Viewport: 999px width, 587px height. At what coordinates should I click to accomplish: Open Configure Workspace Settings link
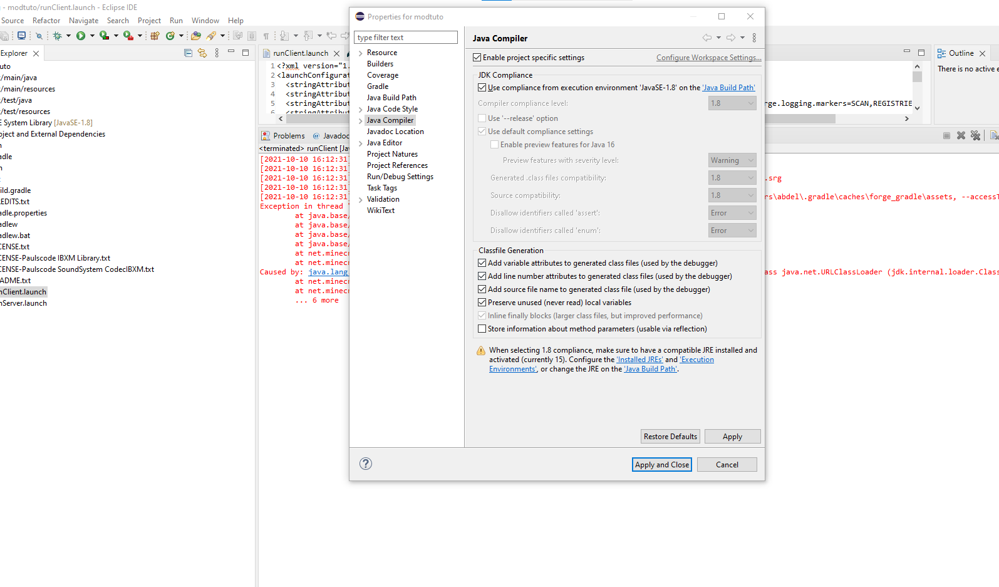tap(708, 58)
